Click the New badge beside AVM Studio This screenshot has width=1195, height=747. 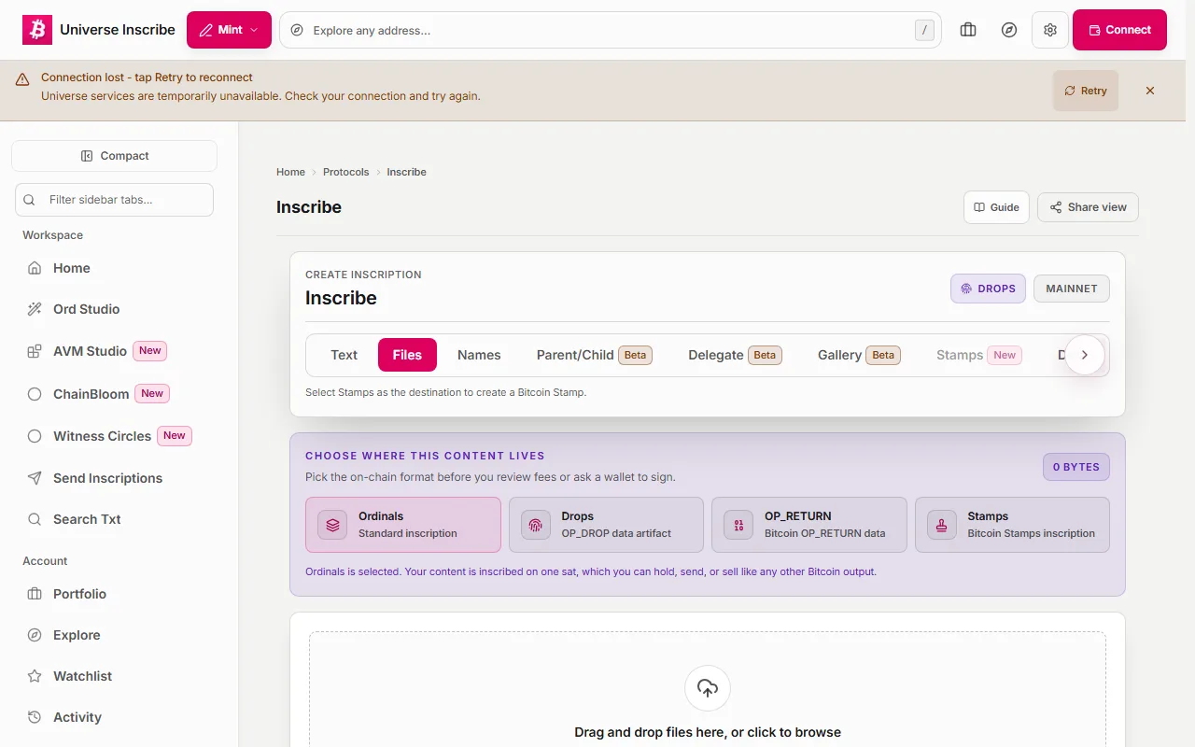[150, 351]
